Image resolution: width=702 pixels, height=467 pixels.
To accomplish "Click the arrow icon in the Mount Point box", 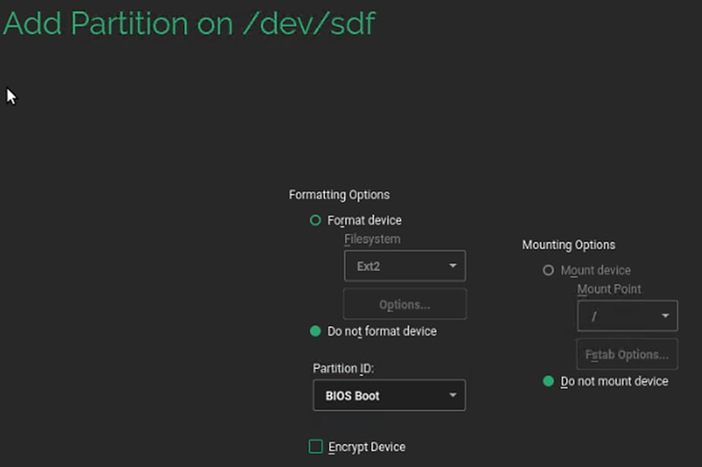I will [666, 316].
